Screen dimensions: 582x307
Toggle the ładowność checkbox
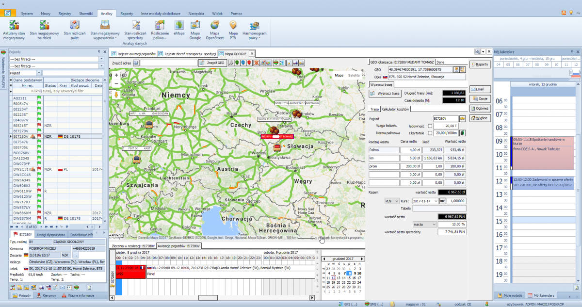[430, 125]
